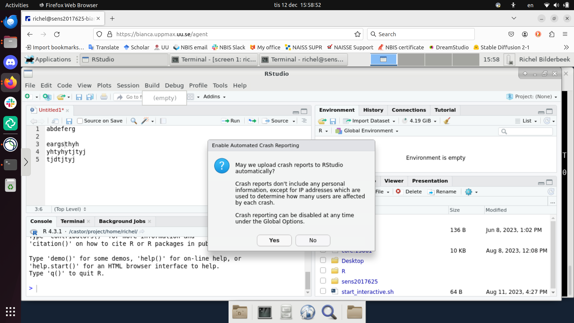The height and width of the screenshot is (323, 574).
Task: Click the Files pane vertical scrollbar
Action: 553,254
